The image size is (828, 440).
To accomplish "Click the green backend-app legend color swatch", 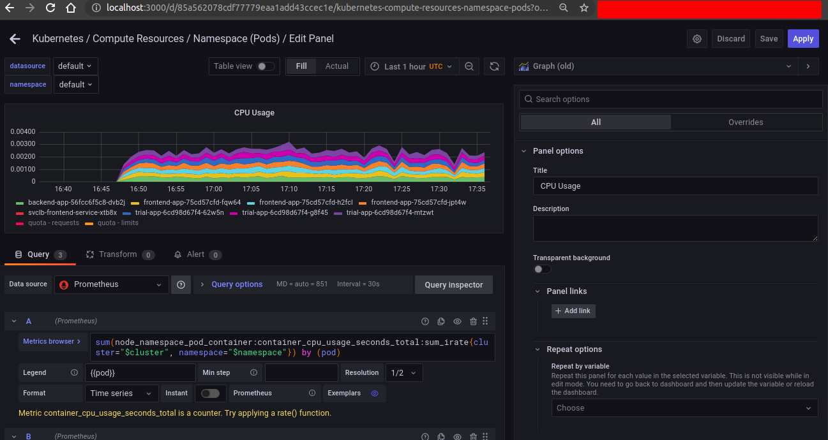I will click(20, 203).
